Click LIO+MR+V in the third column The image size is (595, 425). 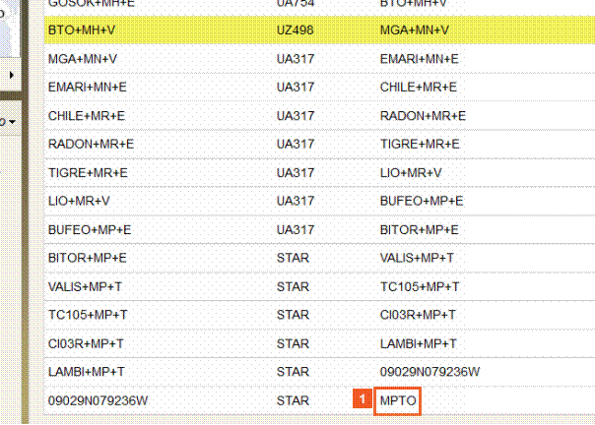pyautogui.click(x=411, y=172)
